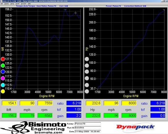Image resolution: width=168 pixels, height=134 pixels.
Task: Click the green 96 mph value box
Action: click(111, 116)
